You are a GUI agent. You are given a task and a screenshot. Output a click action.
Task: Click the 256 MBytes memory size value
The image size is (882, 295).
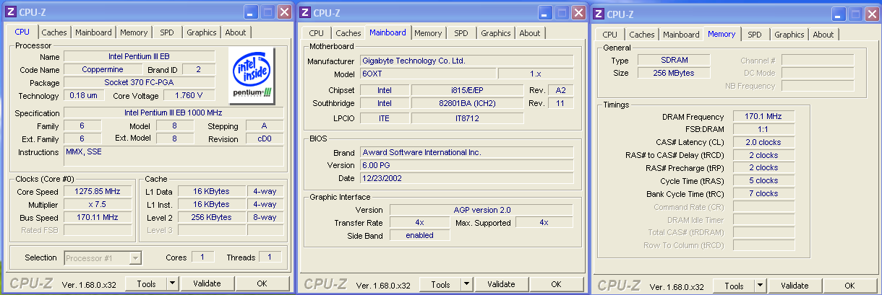point(674,73)
